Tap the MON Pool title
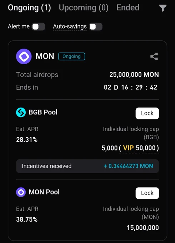Image resolution: width=175 pixels, height=243 pixels. (x=44, y=192)
